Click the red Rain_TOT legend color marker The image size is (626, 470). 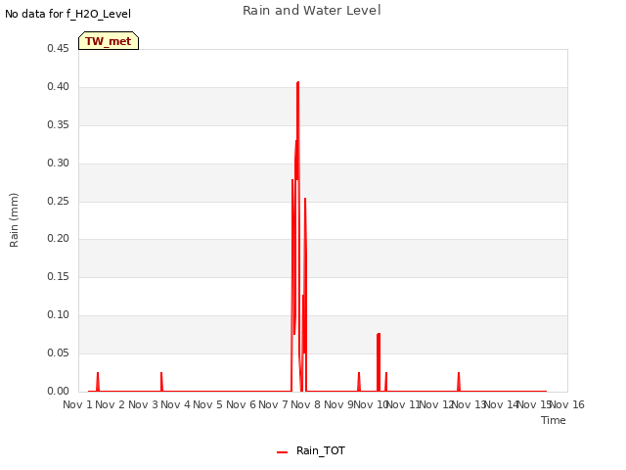click(282, 452)
